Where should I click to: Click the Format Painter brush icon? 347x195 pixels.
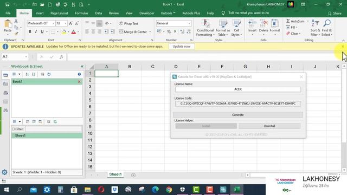click(x=16, y=34)
